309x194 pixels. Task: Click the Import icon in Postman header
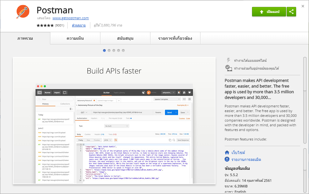click(x=57, y=93)
